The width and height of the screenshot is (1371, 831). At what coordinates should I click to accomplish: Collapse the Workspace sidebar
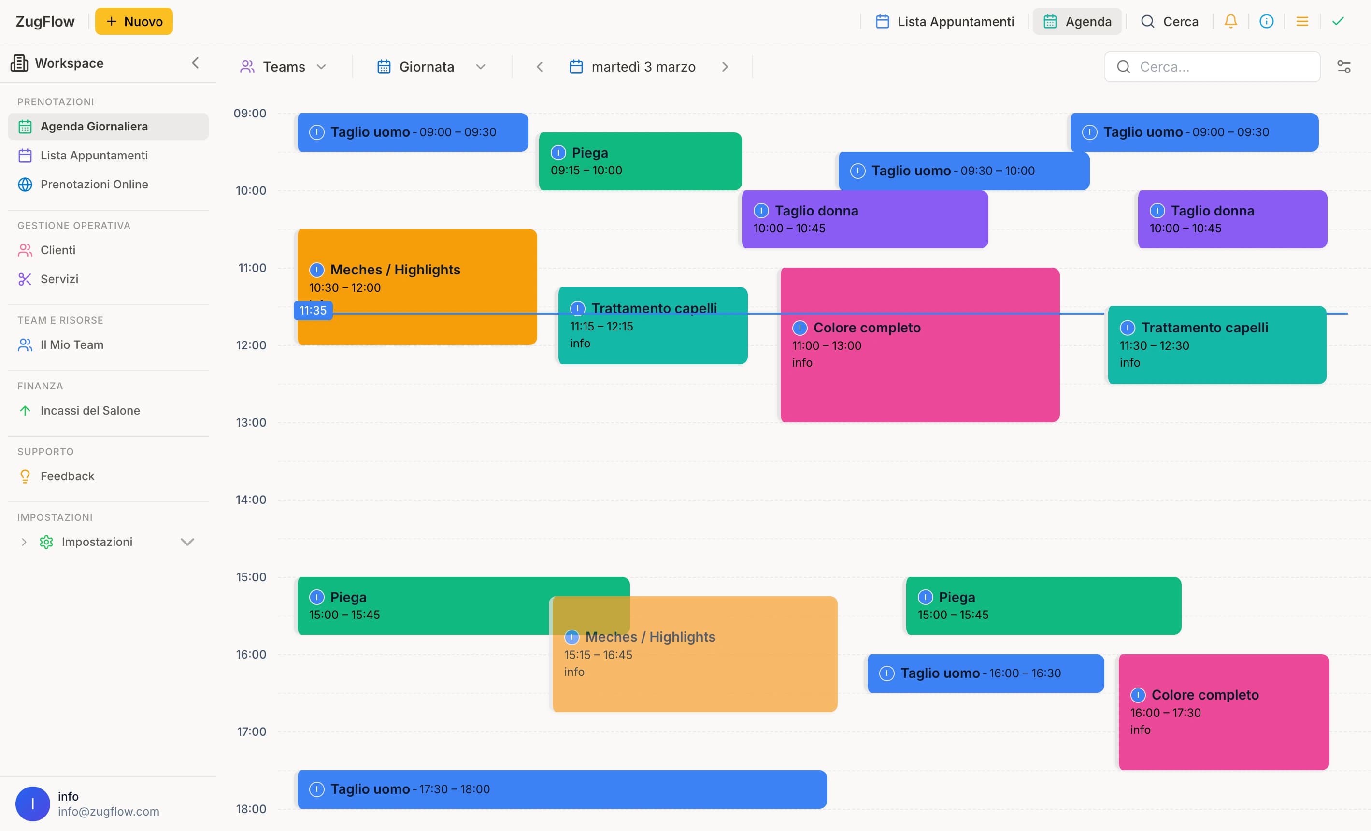pyautogui.click(x=195, y=63)
